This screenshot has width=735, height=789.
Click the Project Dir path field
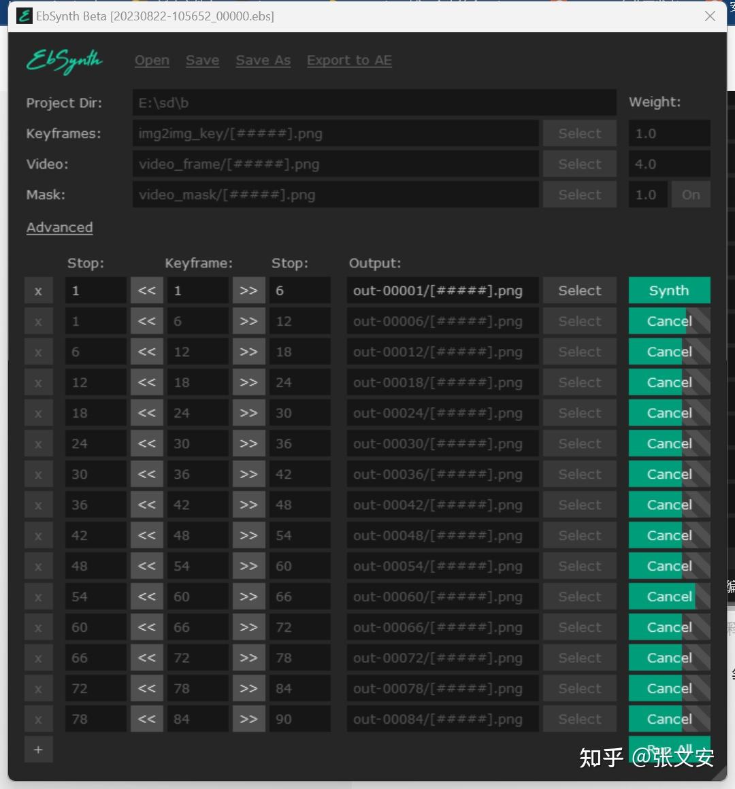[374, 103]
